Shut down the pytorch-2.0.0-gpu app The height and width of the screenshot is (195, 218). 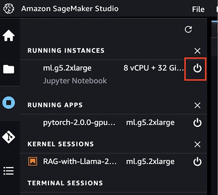click(198, 123)
